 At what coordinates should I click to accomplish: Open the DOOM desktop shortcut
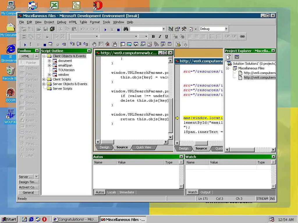(x=10, y=95)
